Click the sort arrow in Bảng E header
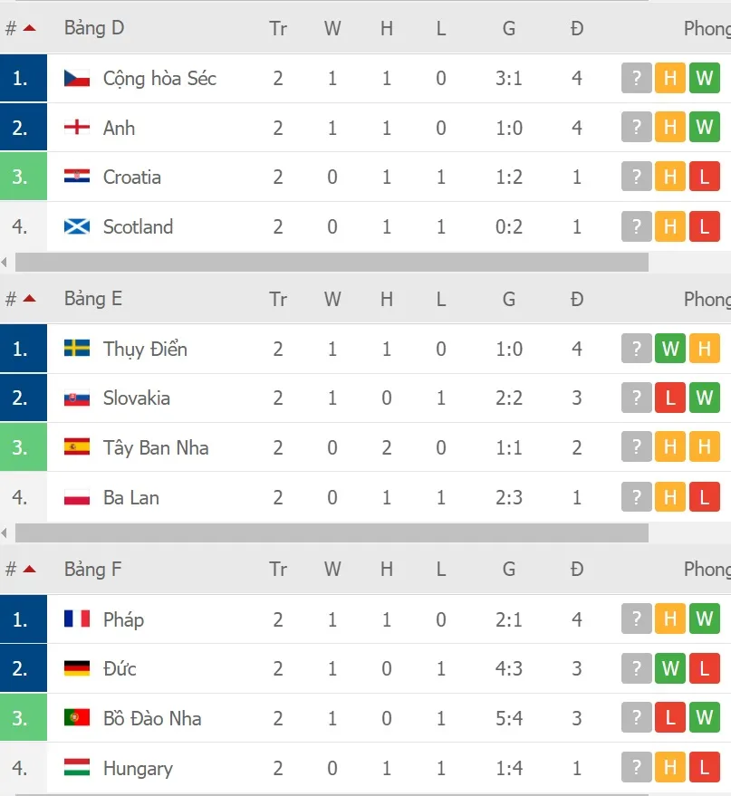This screenshot has width=731, height=796. 29,299
